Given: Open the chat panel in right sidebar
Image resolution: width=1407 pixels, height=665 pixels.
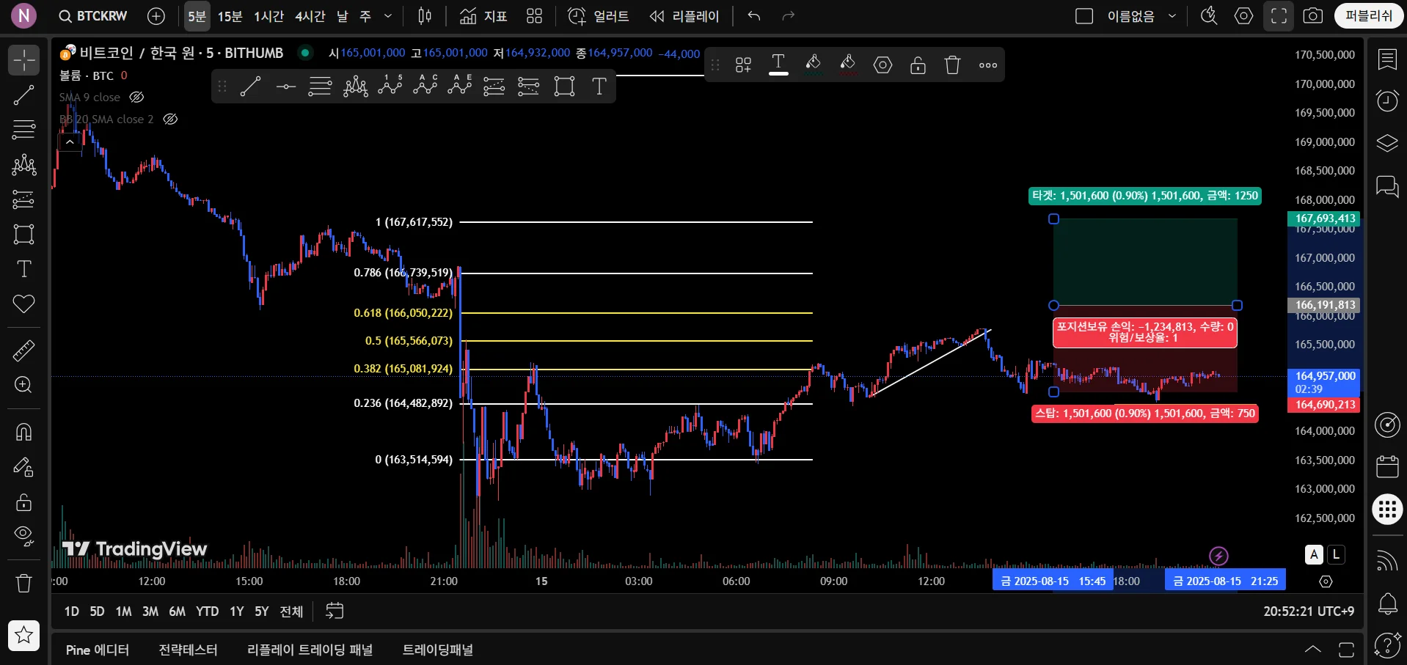Looking at the screenshot, I should (1387, 186).
